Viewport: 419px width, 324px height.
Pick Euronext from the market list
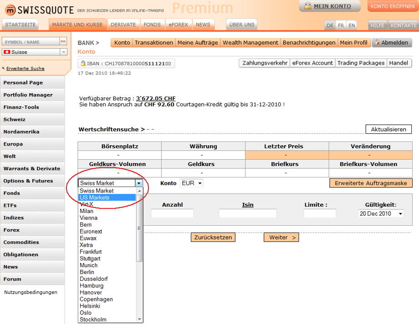107,231
